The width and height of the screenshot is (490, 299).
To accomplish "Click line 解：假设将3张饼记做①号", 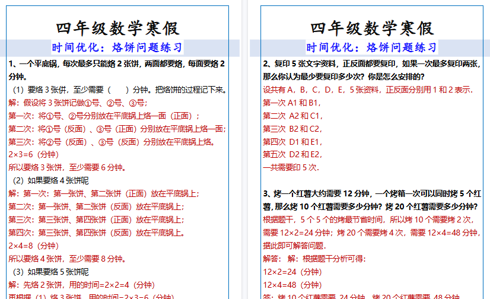I will click(x=78, y=103).
